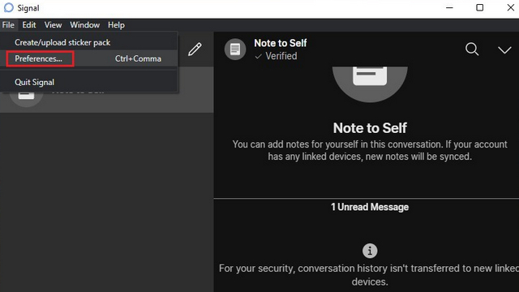Maximize the Signal window
This screenshot has height=292, width=519.
479,7
